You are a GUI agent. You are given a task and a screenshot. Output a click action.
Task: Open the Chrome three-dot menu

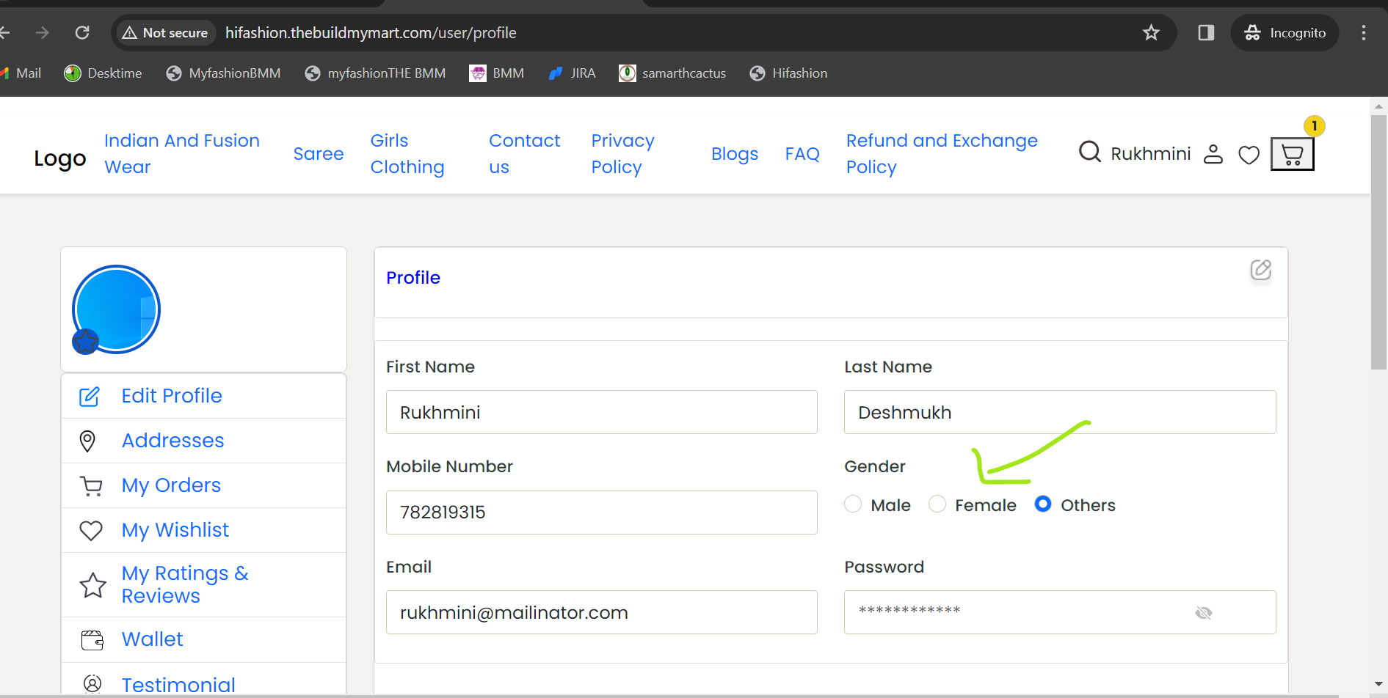click(x=1364, y=32)
